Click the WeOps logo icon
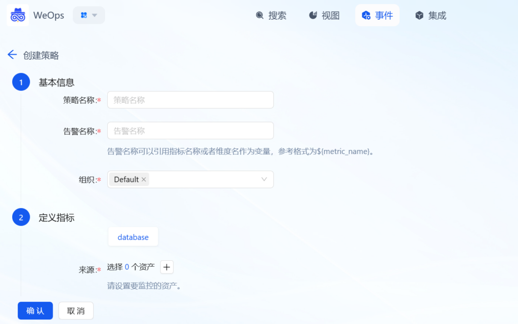Image resolution: width=518 pixels, height=324 pixels. pyautogui.click(x=18, y=15)
